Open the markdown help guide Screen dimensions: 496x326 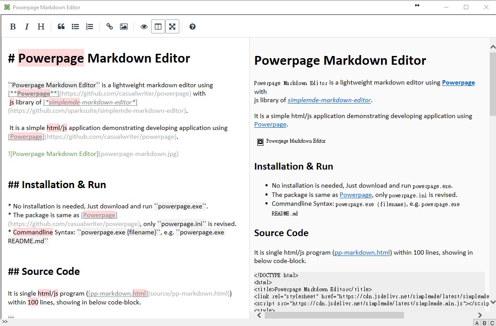point(192,26)
